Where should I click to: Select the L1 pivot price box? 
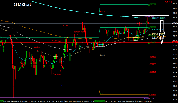[x=153, y=57]
